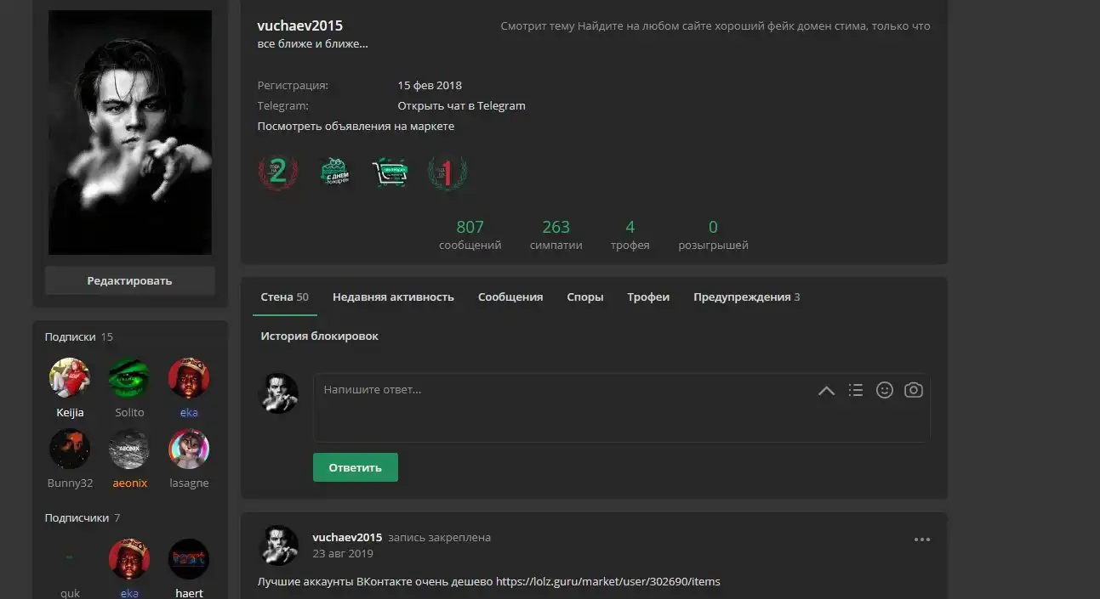
Task: Click the birthday cake trophy badge
Action: (336, 173)
